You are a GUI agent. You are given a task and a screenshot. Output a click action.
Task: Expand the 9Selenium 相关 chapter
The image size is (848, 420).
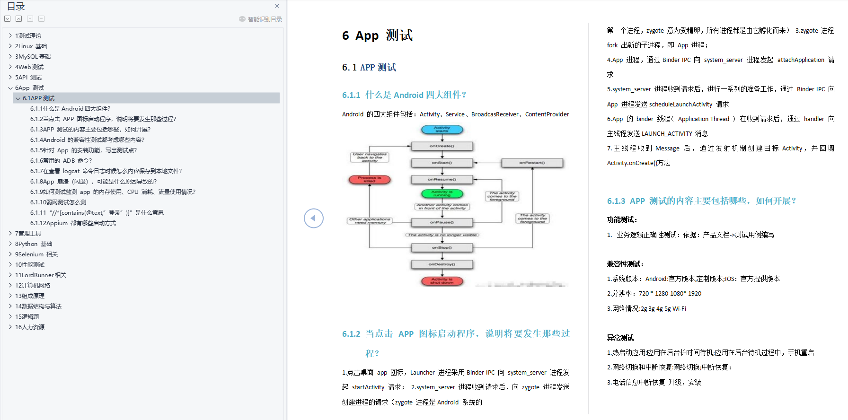tap(10, 254)
